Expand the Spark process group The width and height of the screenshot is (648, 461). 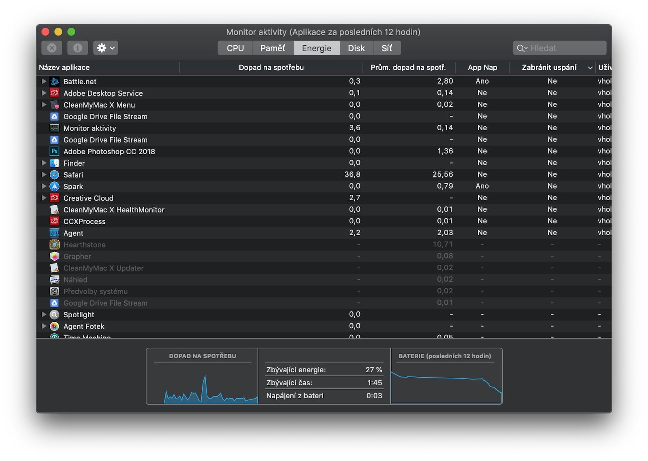[x=44, y=187]
